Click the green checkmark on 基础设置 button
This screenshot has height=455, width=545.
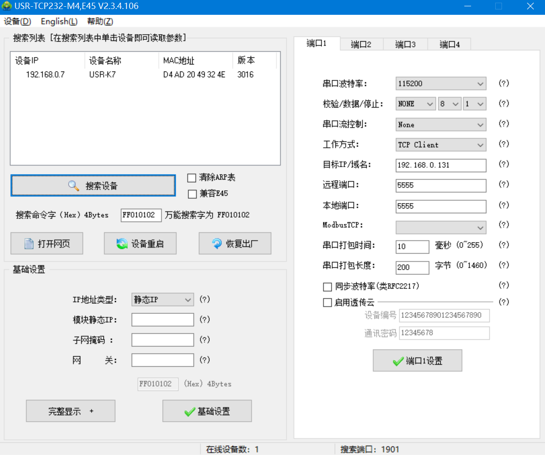coord(190,411)
